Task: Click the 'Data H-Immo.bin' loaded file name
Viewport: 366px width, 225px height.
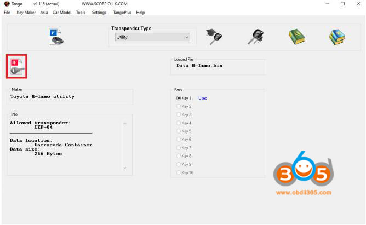Action: [199, 66]
